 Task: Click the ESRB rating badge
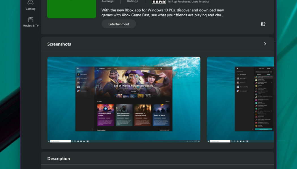158,2
